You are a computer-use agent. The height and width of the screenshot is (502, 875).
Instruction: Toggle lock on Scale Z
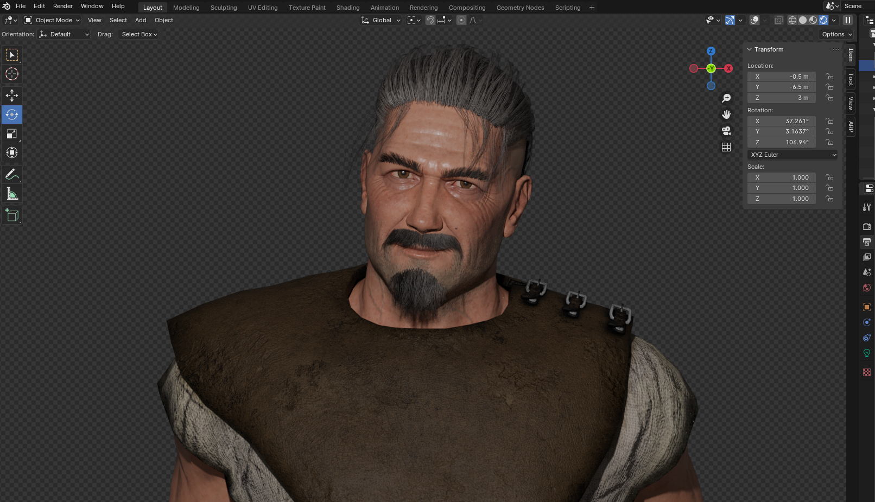point(829,199)
